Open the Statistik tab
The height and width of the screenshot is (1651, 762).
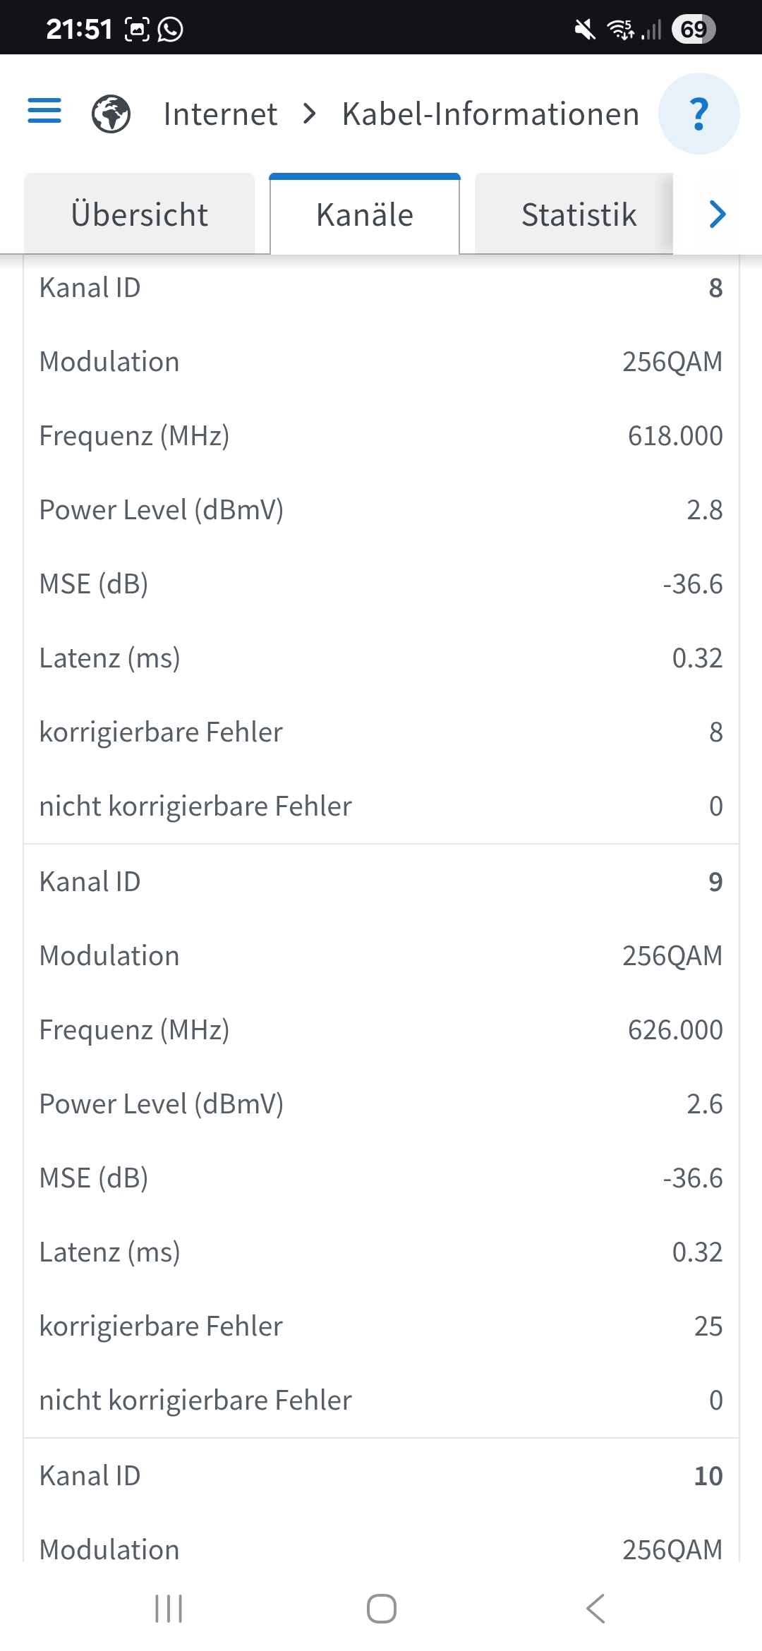click(x=579, y=214)
